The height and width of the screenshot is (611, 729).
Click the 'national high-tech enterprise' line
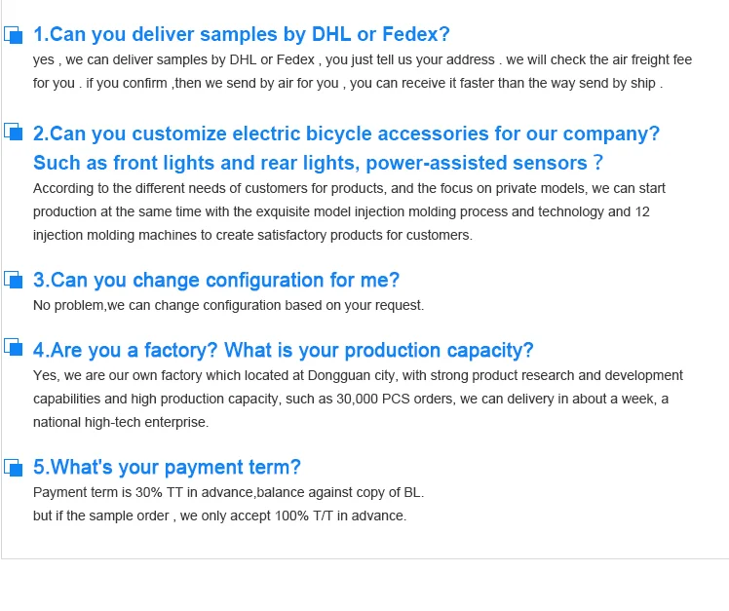pyautogui.click(x=121, y=422)
